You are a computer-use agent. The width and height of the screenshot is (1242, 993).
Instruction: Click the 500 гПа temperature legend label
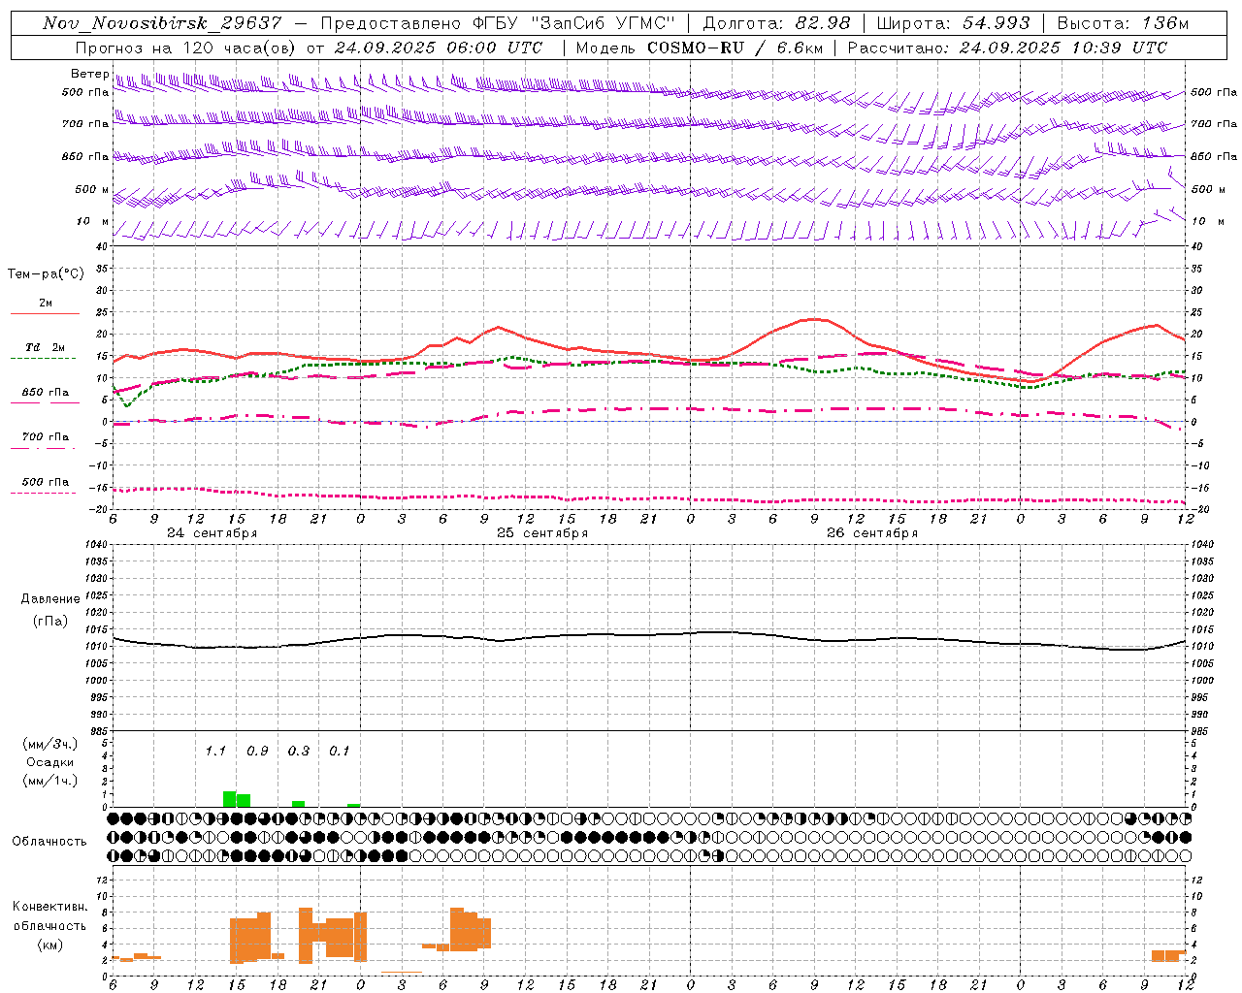click(x=46, y=482)
